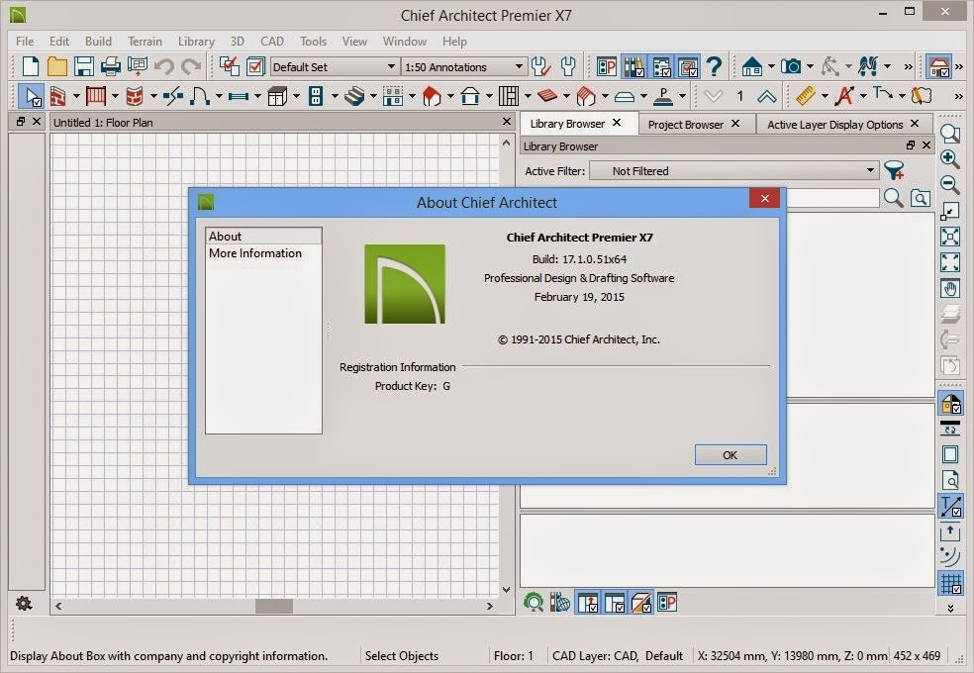Image resolution: width=974 pixels, height=673 pixels.
Task: Select the Electrical outlet tool icon
Action: pyautogui.click(x=316, y=96)
